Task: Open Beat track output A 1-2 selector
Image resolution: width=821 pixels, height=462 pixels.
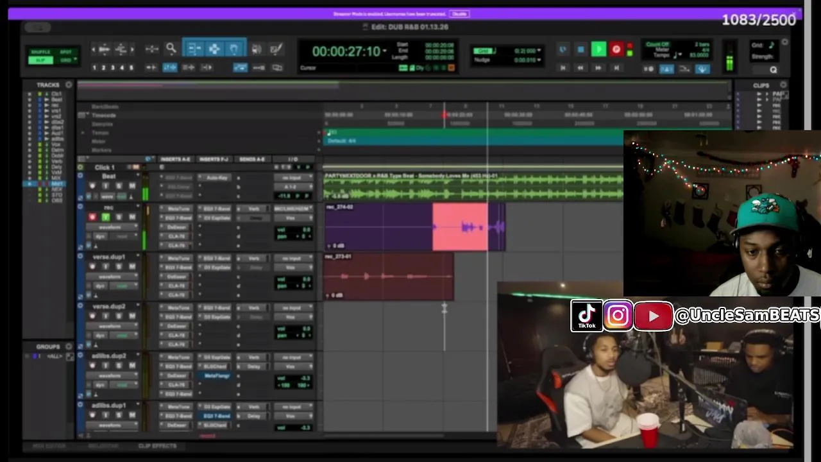Action: pyautogui.click(x=293, y=186)
